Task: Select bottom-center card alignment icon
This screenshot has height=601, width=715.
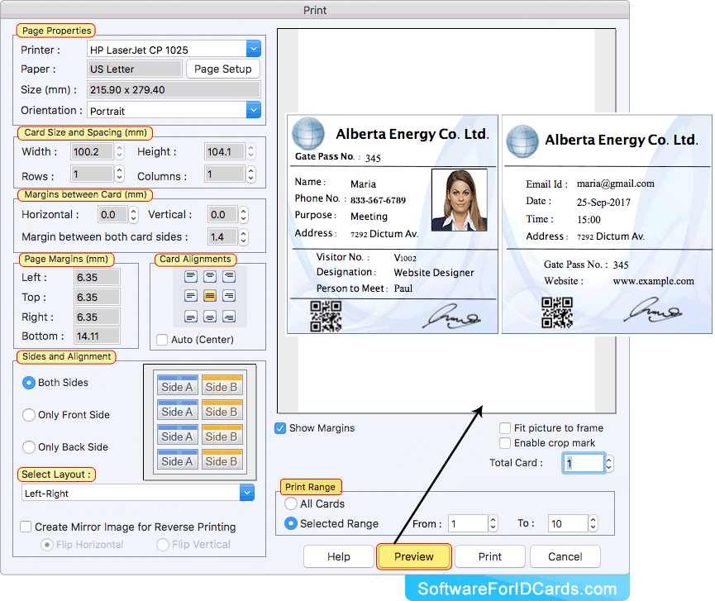Action: pyautogui.click(x=210, y=316)
